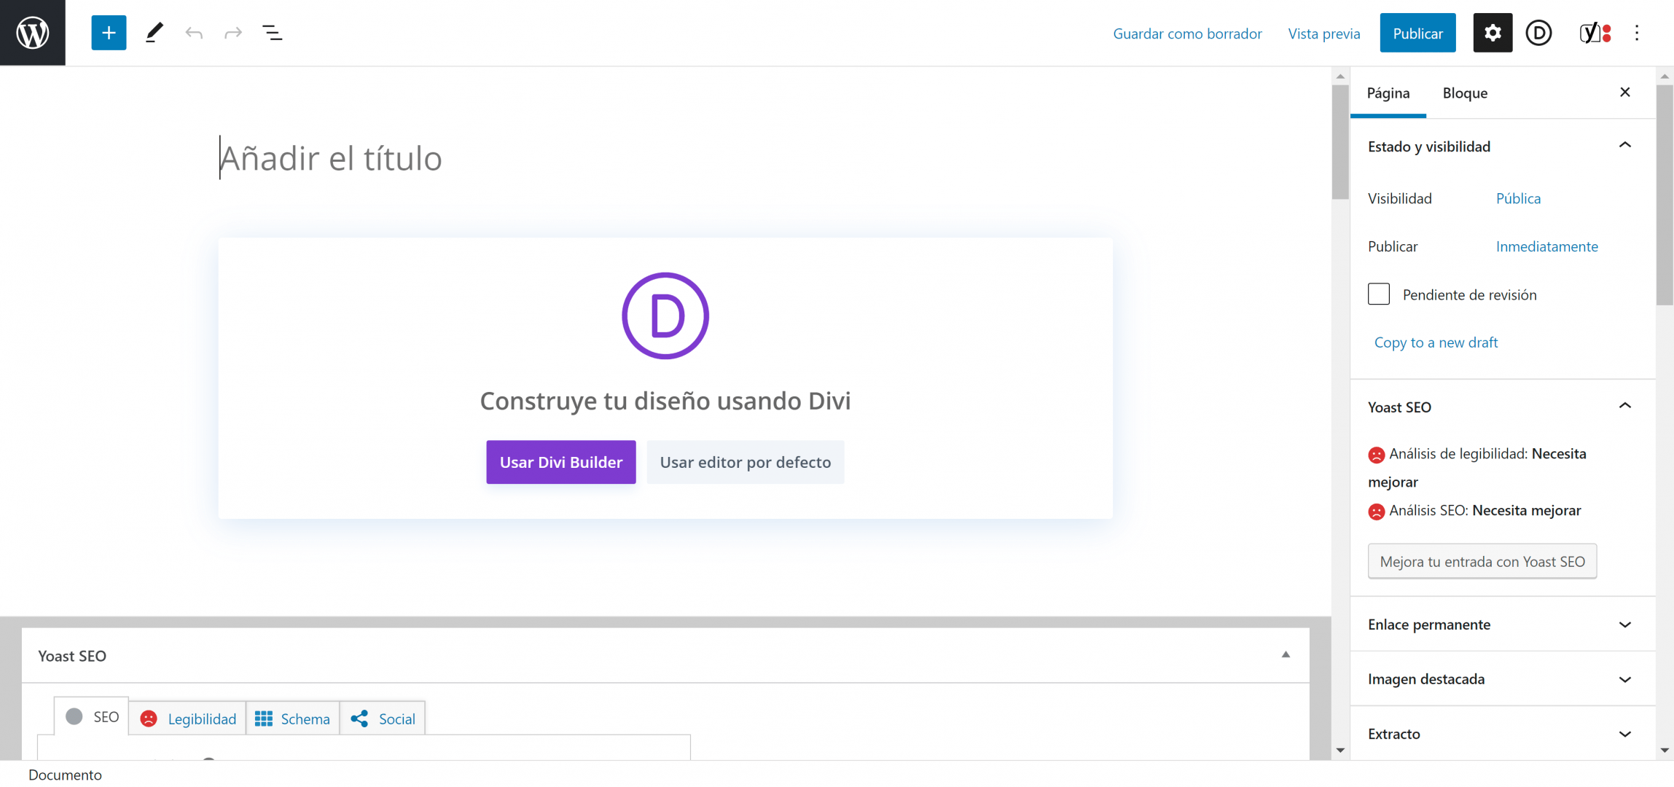Image resolution: width=1674 pixels, height=787 pixels.
Task: Open the three-dot options menu
Action: pos(1637,33)
